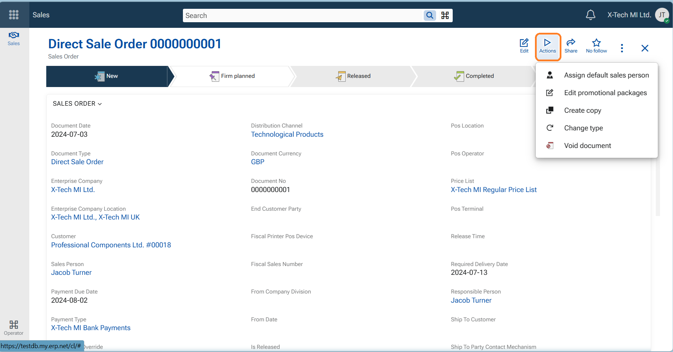Open the three-dot more options menu
673x352 pixels.
622,48
